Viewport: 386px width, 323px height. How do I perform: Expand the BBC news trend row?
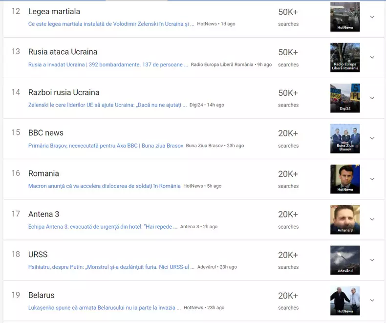point(372,138)
